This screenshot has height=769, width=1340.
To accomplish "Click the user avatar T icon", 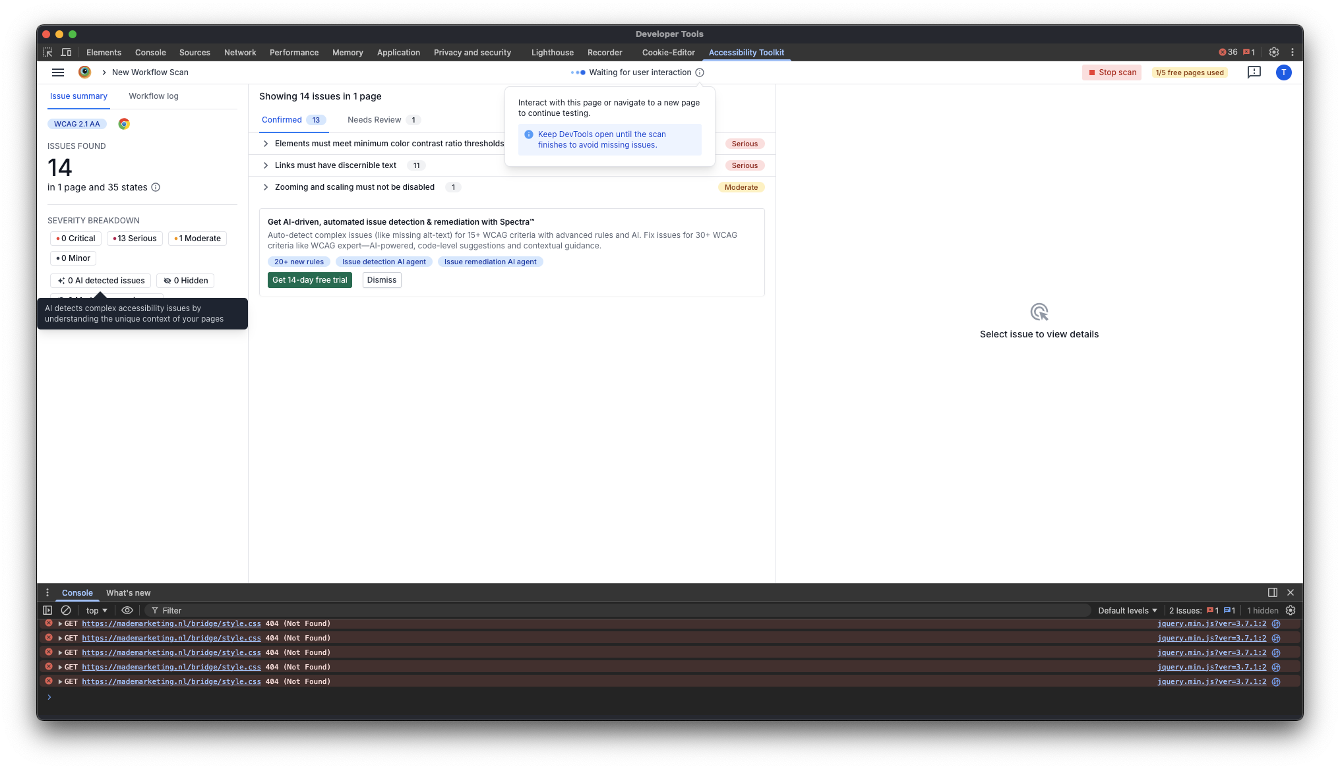I will point(1283,72).
